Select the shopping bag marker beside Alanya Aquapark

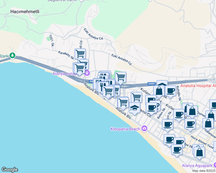pyautogui.click(x=199, y=151)
